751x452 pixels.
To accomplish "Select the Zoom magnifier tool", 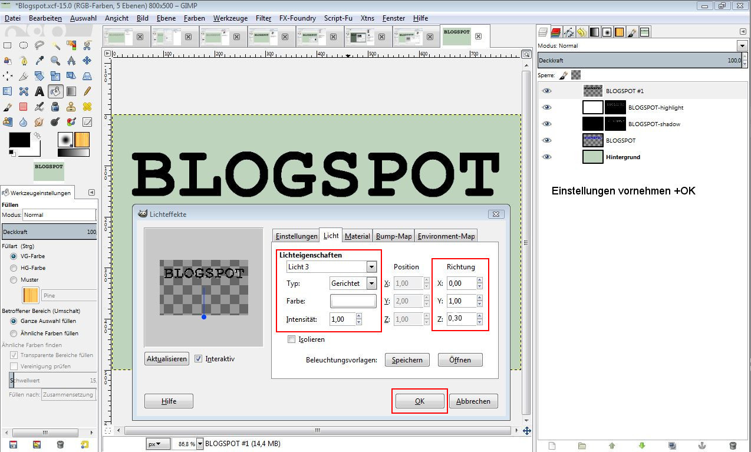I will pyautogui.click(x=55, y=60).
